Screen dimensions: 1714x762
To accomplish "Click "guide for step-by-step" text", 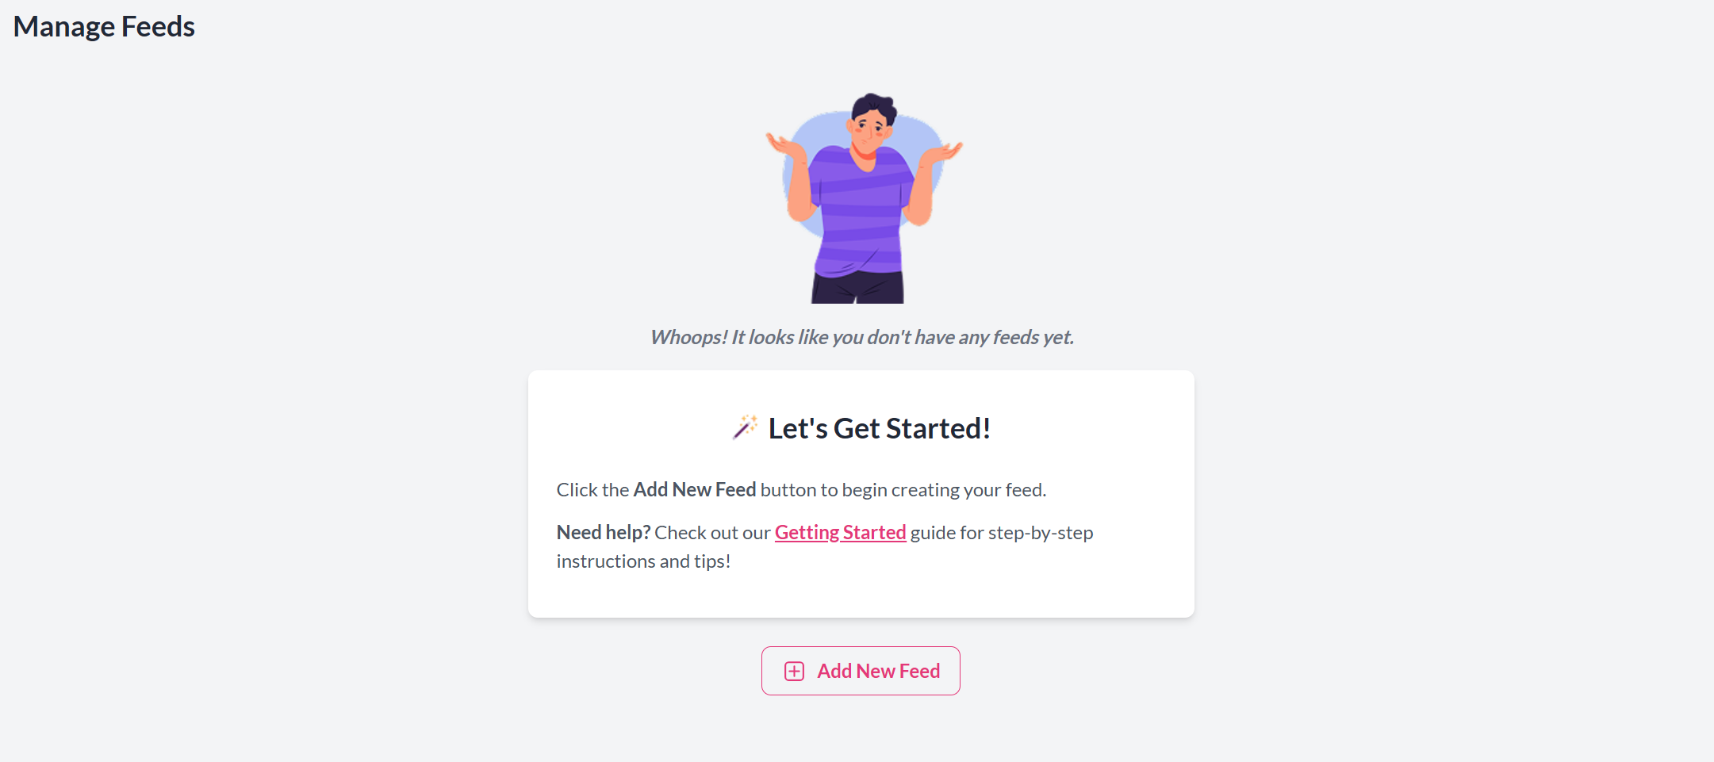I will coord(1001,533).
